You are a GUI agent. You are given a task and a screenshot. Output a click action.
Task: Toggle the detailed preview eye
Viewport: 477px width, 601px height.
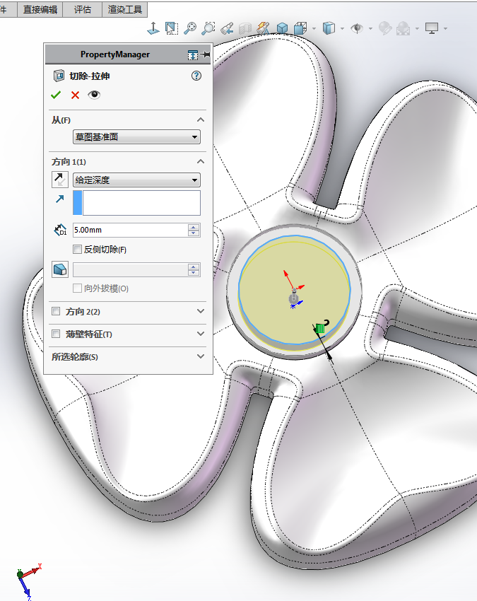point(94,95)
